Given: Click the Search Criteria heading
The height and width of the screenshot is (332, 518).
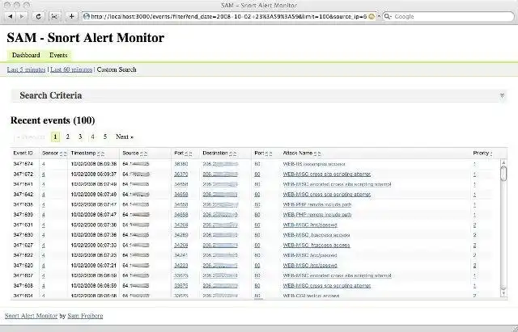Looking at the screenshot, I should 50,95.
